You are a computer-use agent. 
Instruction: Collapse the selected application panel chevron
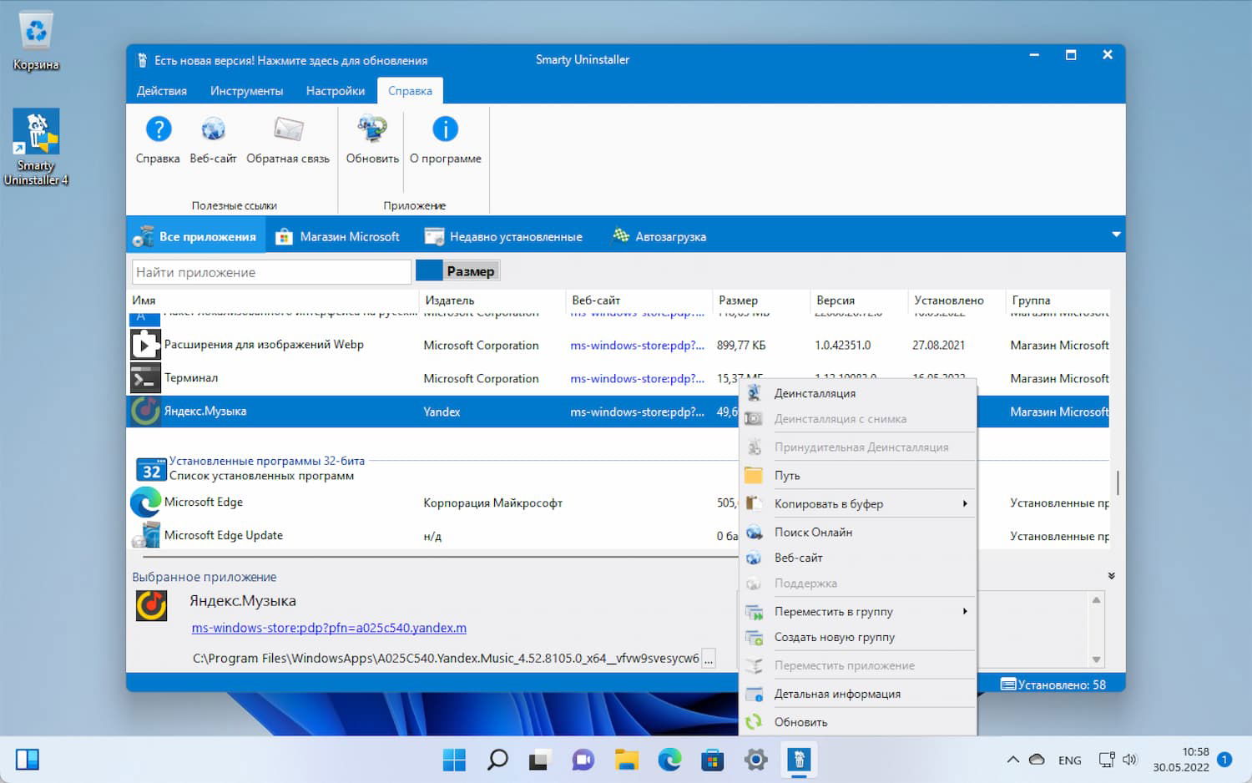(x=1110, y=575)
